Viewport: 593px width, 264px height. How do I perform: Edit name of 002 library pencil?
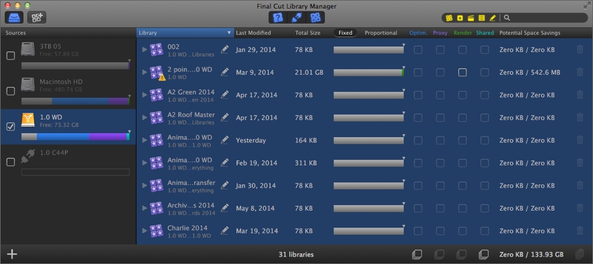click(225, 49)
